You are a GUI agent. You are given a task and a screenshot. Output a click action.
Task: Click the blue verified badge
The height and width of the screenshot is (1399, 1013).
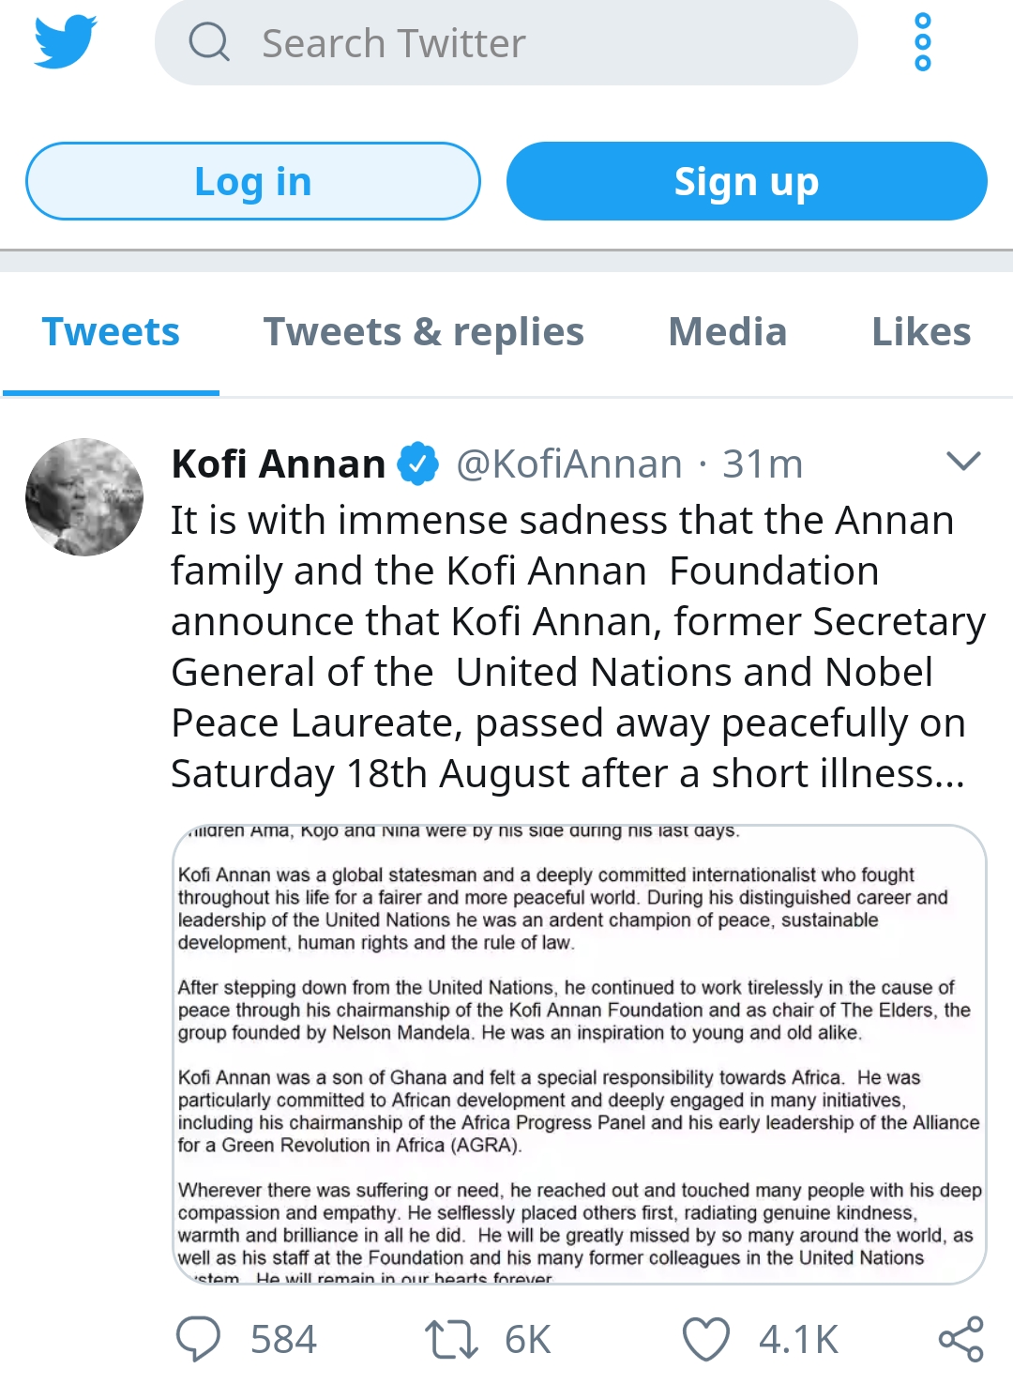[x=418, y=464]
